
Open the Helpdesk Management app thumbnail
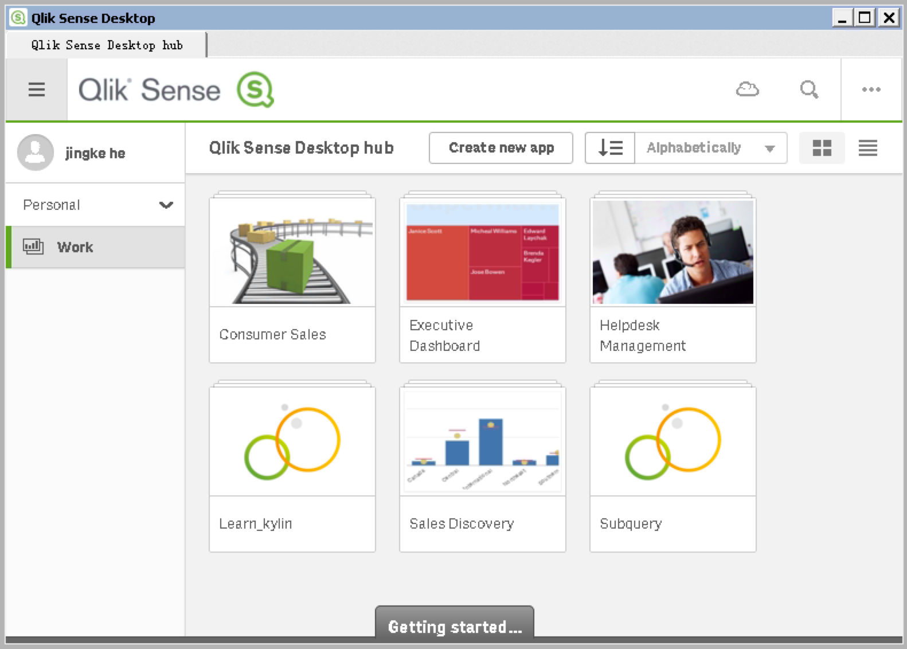pos(673,252)
